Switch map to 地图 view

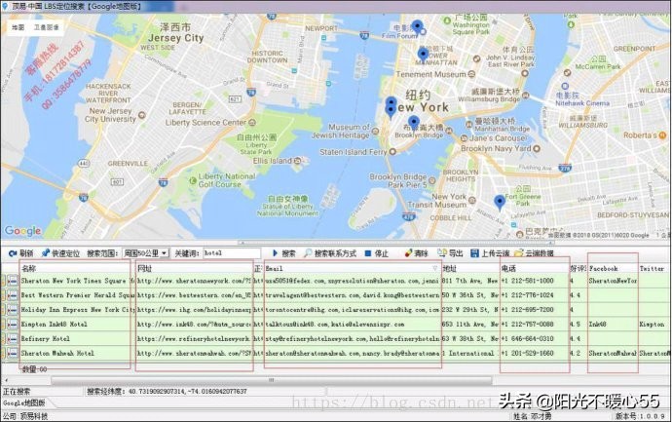[18, 27]
